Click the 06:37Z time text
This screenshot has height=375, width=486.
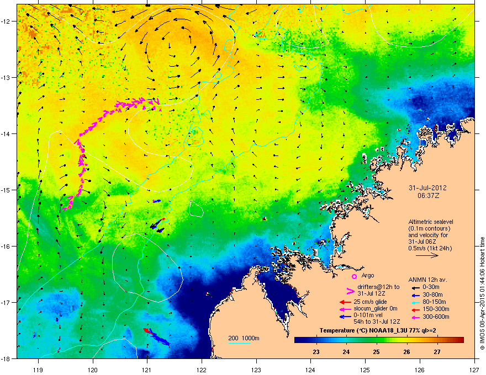(x=429, y=196)
